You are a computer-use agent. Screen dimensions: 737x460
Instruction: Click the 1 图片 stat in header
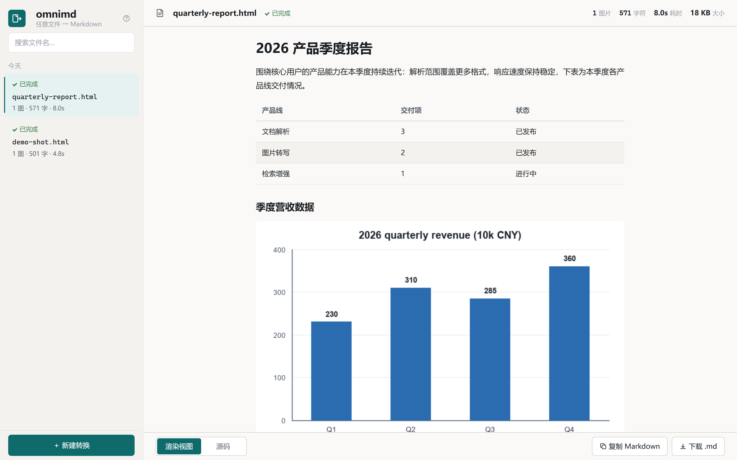[x=601, y=13]
